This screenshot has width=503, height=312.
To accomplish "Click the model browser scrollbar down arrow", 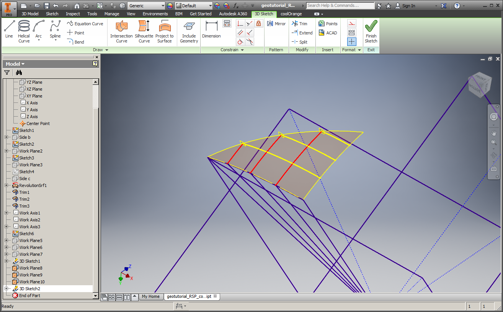I will click(96, 296).
